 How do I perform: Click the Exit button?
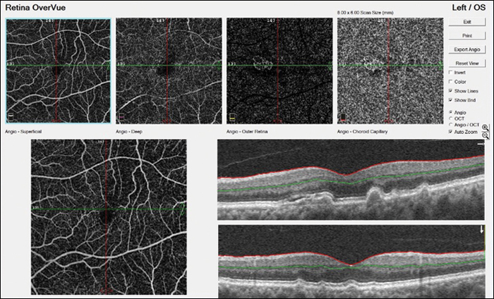[x=467, y=22]
